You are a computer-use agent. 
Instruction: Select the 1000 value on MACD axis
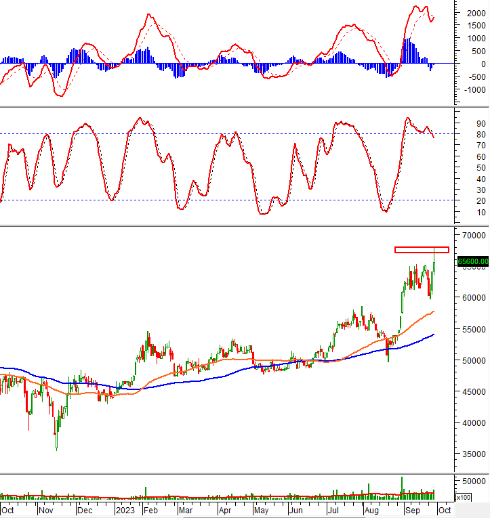tap(476, 39)
